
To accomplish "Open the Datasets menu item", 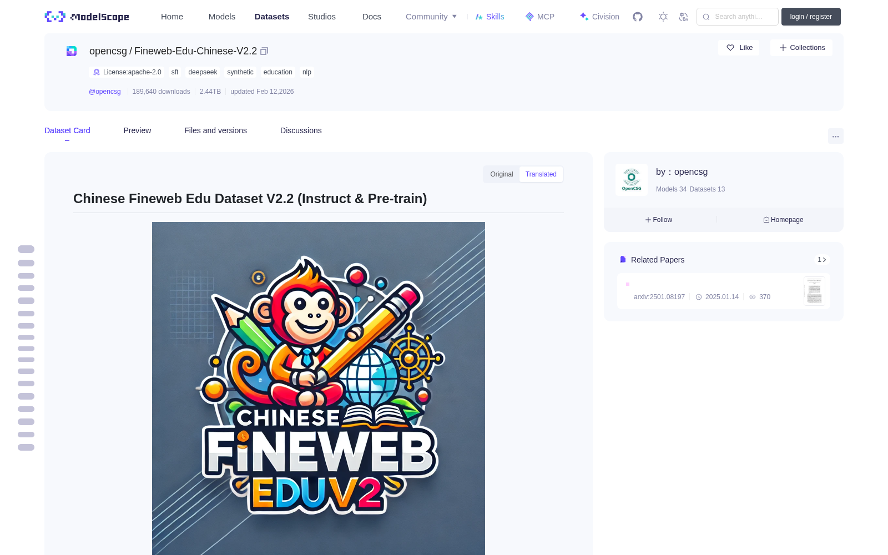I will coord(272,17).
